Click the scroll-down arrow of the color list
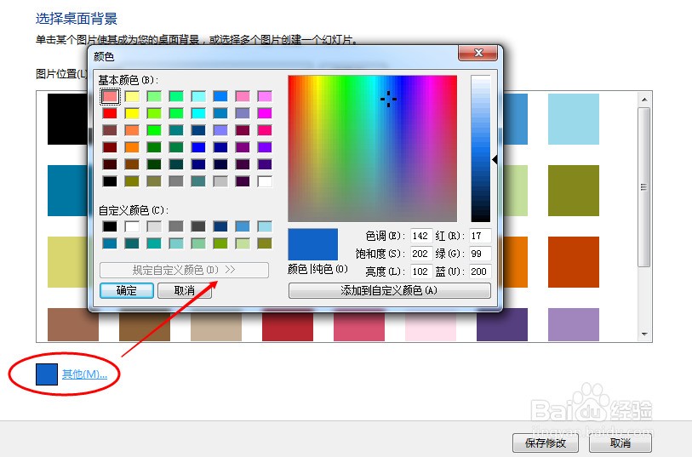This screenshot has height=457, width=692. tap(644, 334)
